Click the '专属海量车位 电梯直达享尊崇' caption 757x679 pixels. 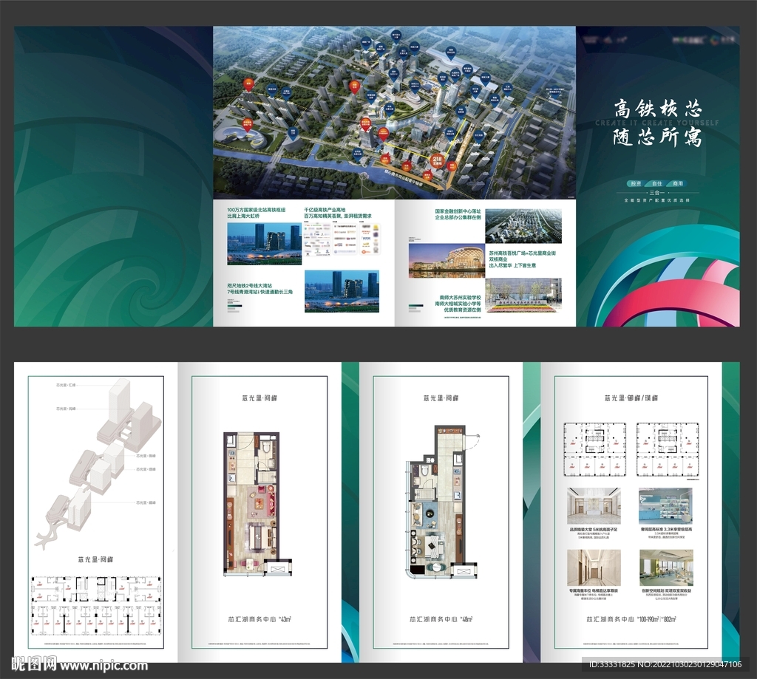(594, 590)
